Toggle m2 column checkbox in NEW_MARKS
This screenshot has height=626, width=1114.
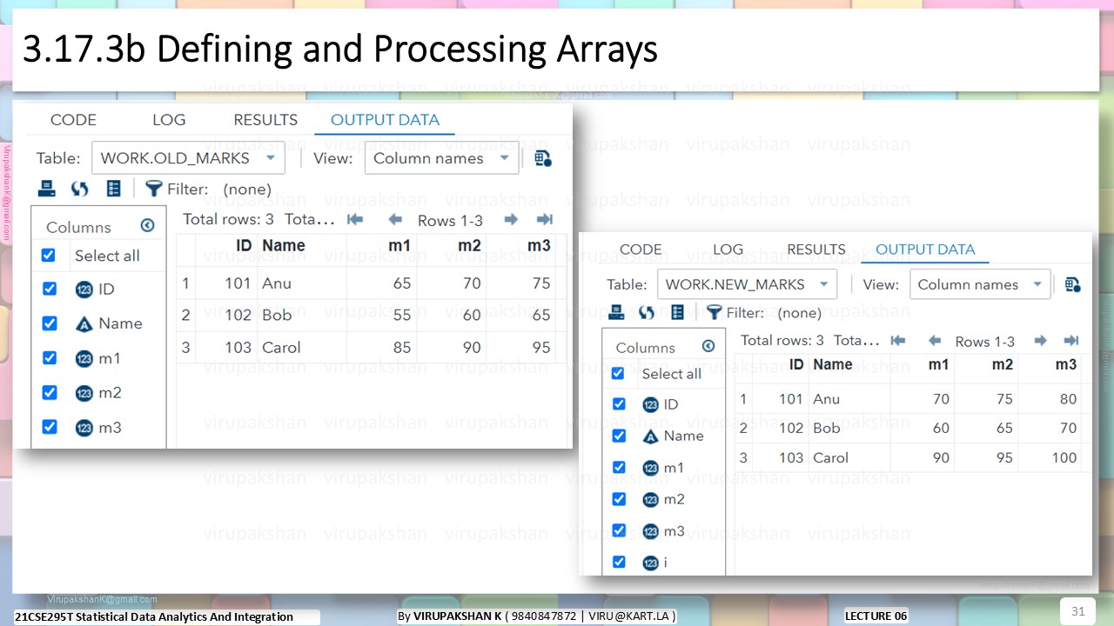click(x=619, y=499)
